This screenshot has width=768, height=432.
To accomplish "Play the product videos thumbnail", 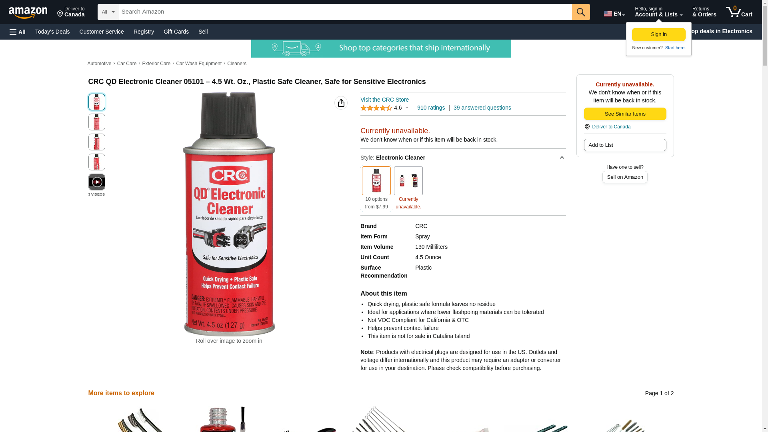I will click(97, 182).
